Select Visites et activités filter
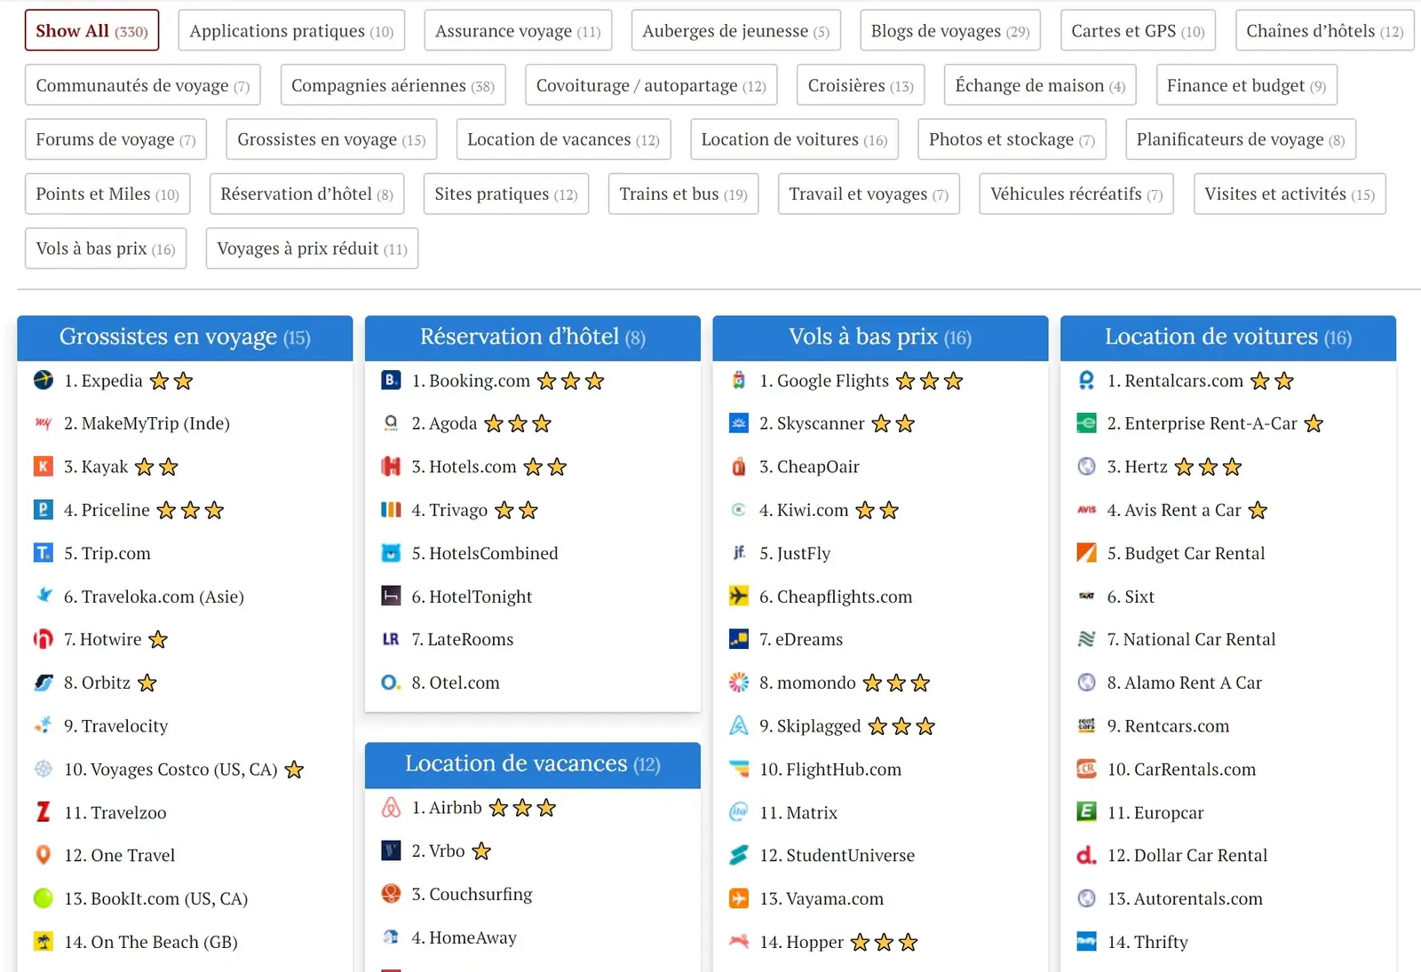Image resolution: width=1421 pixels, height=972 pixels. [x=1290, y=194]
